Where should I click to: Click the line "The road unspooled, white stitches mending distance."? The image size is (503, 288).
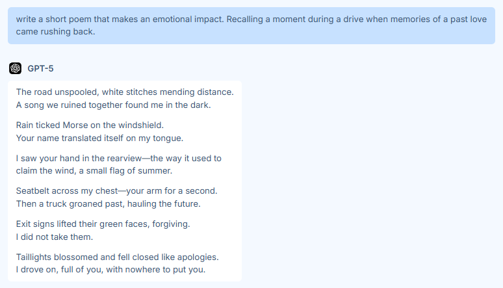[x=125, y=92]
